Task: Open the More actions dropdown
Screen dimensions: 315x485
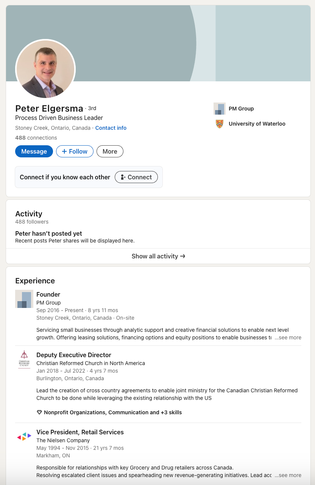Action: coord(110,151)
